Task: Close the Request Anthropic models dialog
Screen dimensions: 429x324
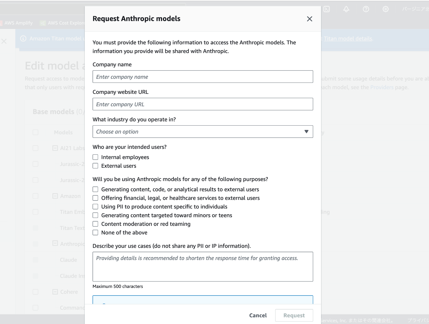Action: pos(309,19)
